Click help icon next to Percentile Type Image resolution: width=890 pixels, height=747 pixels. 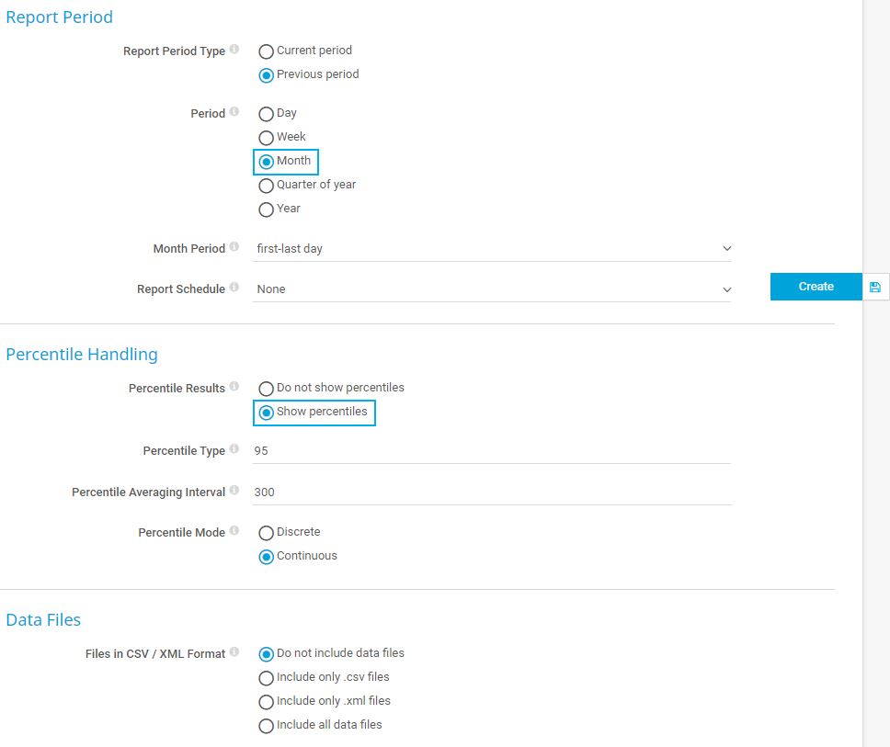(234, 449)
